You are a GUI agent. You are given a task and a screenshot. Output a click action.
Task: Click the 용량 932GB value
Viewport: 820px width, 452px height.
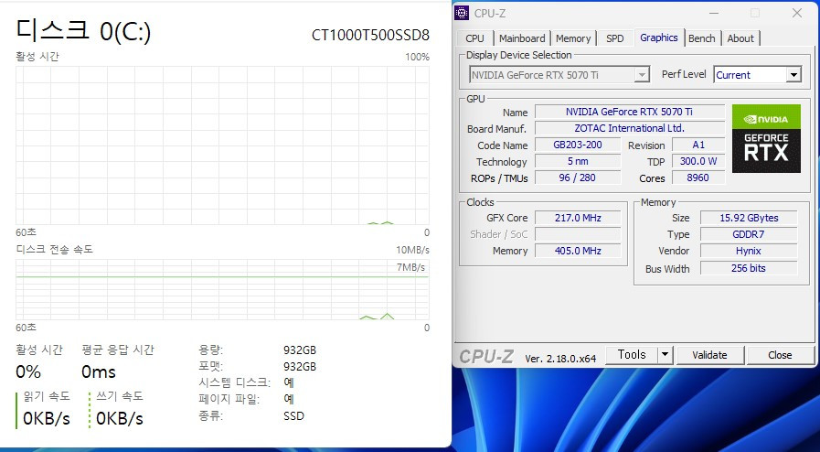(x=300, y=350)
